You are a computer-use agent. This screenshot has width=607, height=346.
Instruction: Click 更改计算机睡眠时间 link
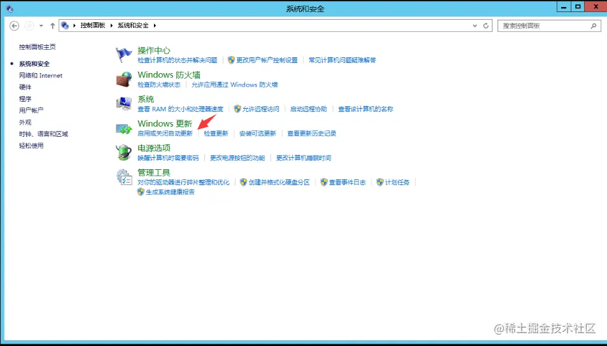coord(303,158)
